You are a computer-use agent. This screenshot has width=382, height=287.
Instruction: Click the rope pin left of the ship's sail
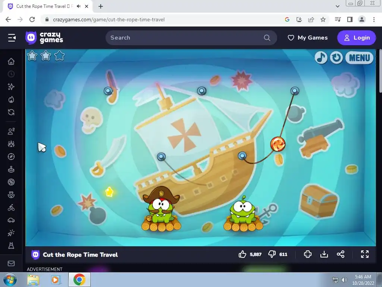161,157
